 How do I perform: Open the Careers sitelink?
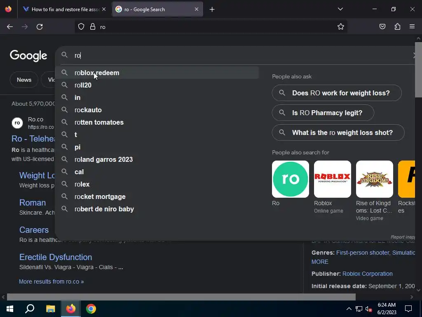tap(34, 230)
